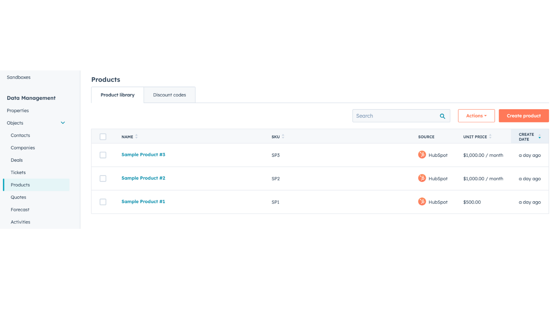The width and height of the screenshot is (554, 312).
Task: Sort by the Name column arrows
Action: pyautogui.click(x=136, y=137)
